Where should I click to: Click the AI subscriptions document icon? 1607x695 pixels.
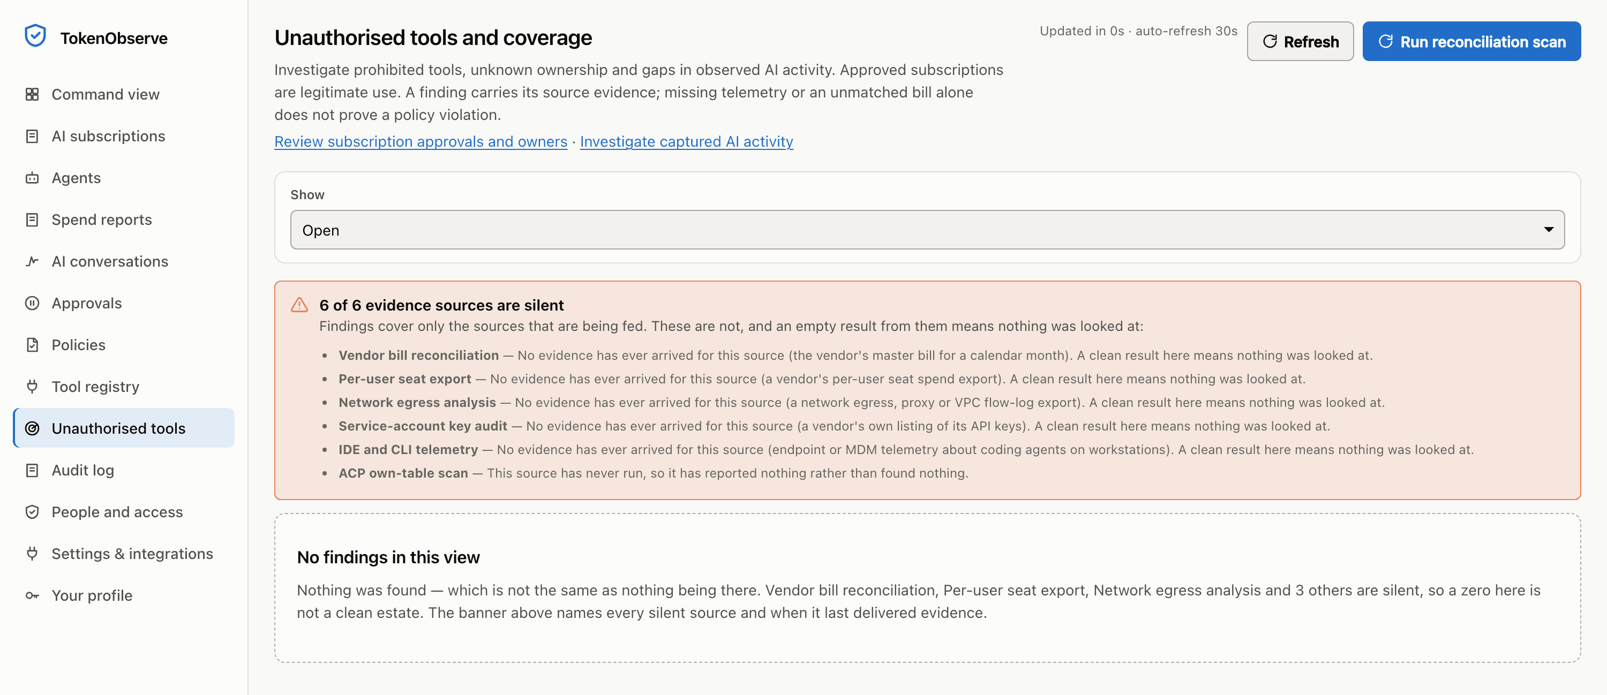point(32,136)
